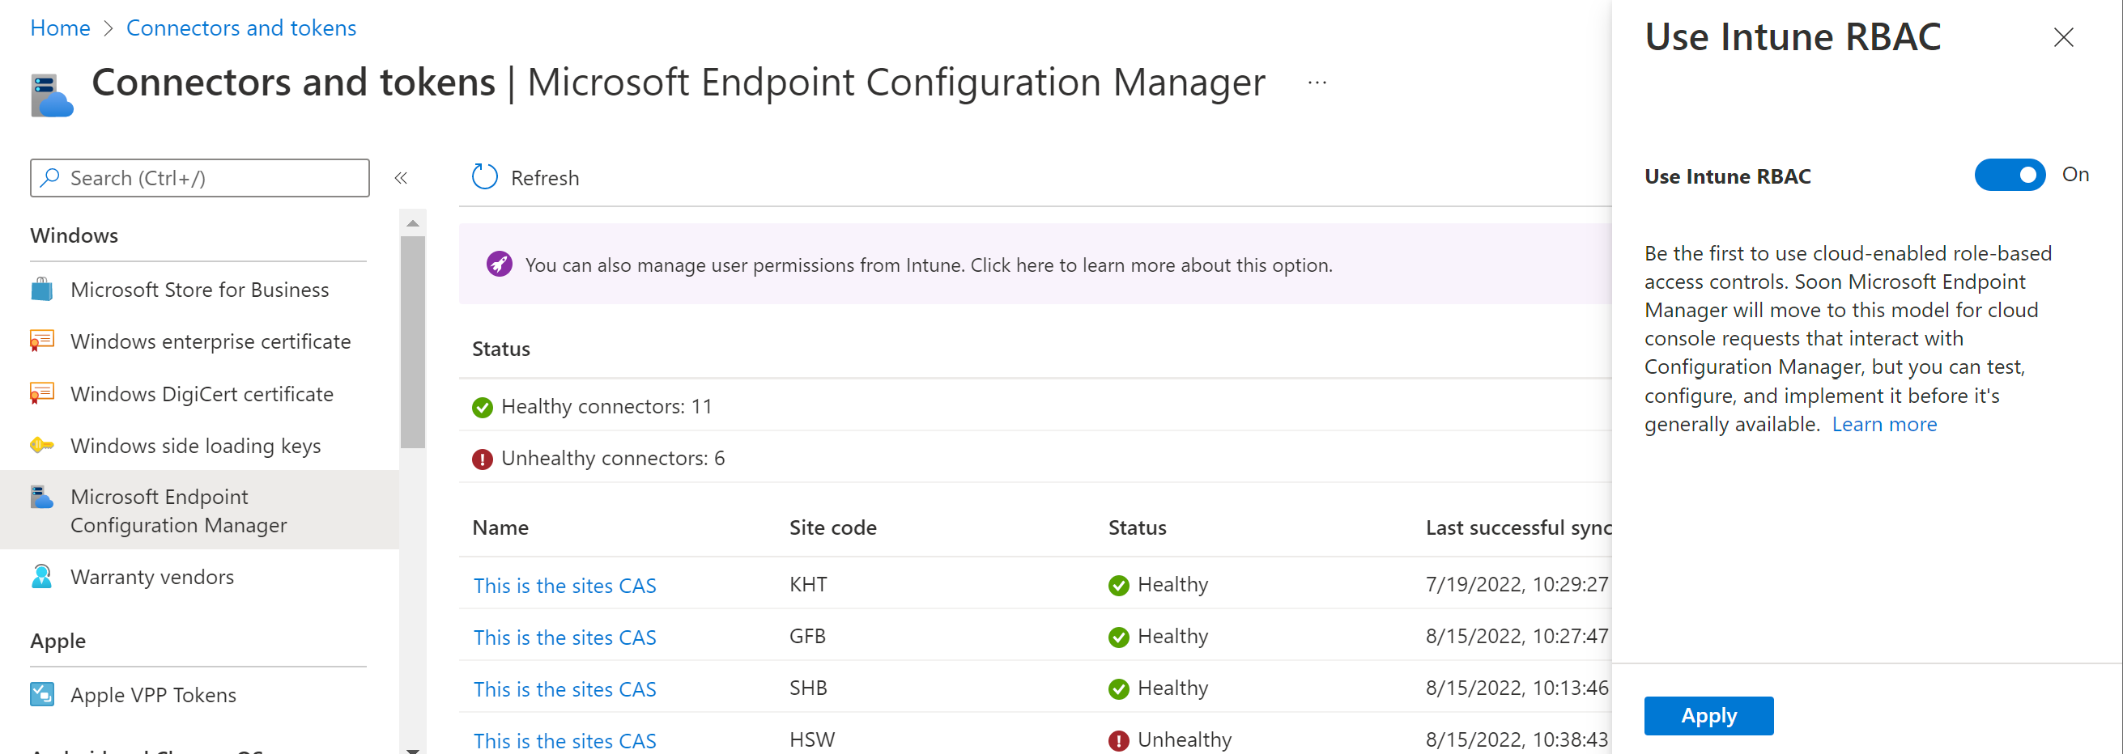Select Microsoft Endpoint Configuration Manager menu item
The height and width of the screenshot is (754, 2123).
click(x=178, y=510)
